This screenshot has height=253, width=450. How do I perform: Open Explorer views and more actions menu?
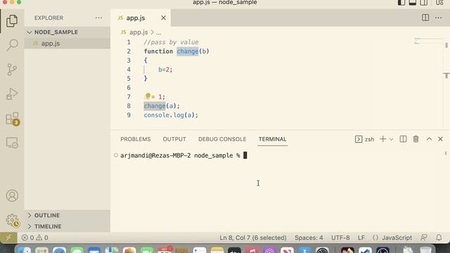[98, 18]
